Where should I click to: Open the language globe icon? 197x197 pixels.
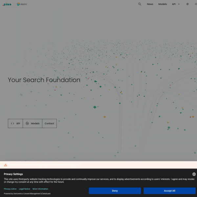194,174
